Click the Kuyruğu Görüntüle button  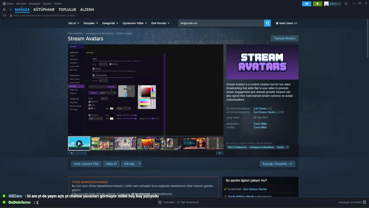pos(277,164)
